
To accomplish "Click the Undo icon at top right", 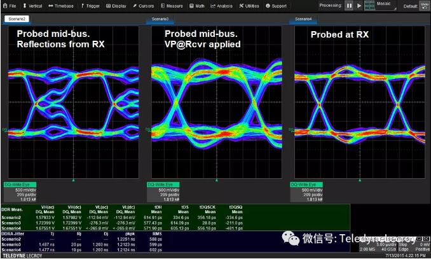I will tap(425, 5).
